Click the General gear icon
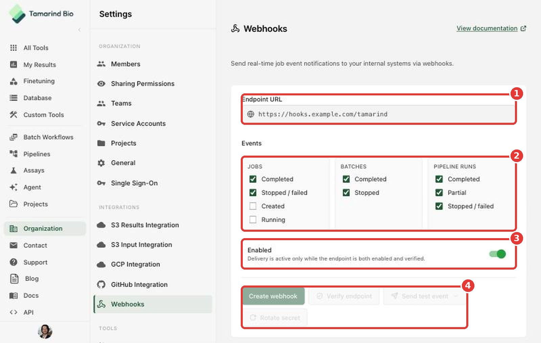The image size is (541, 343). pyautogui.click(x=101, y=163)
